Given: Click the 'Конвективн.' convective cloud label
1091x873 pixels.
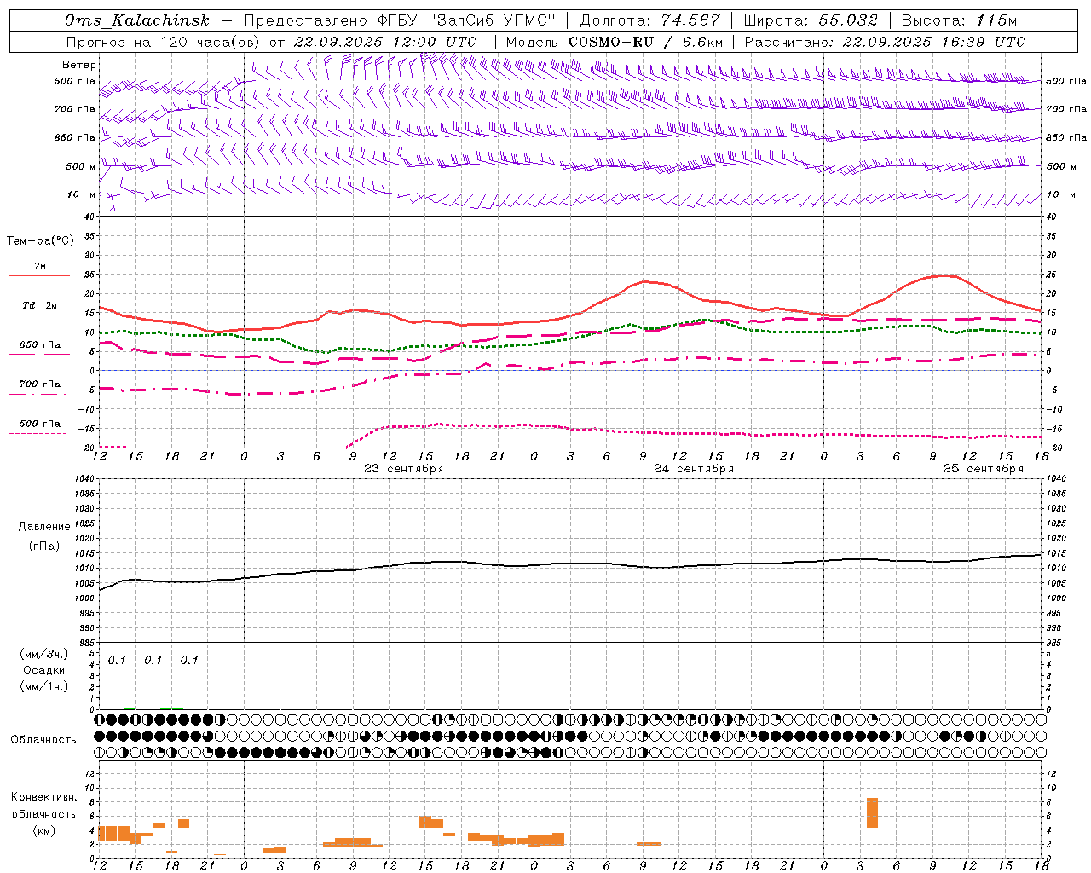Looking at the screenshot, I should click(x=44, y=797).
